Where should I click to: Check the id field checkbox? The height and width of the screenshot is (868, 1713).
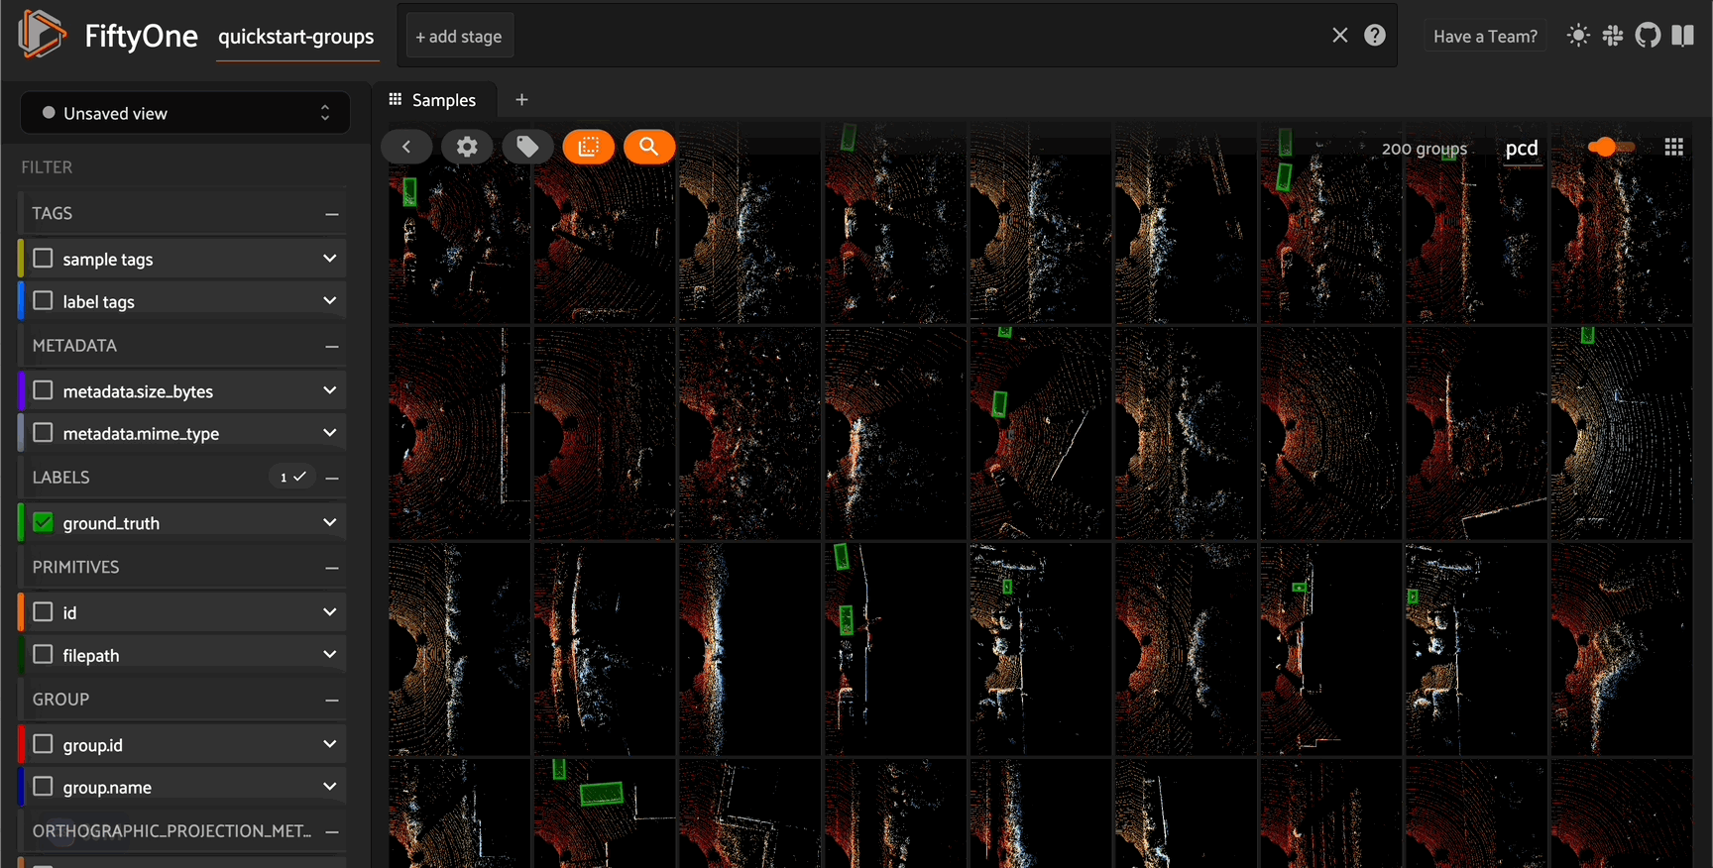click(43, 612)
